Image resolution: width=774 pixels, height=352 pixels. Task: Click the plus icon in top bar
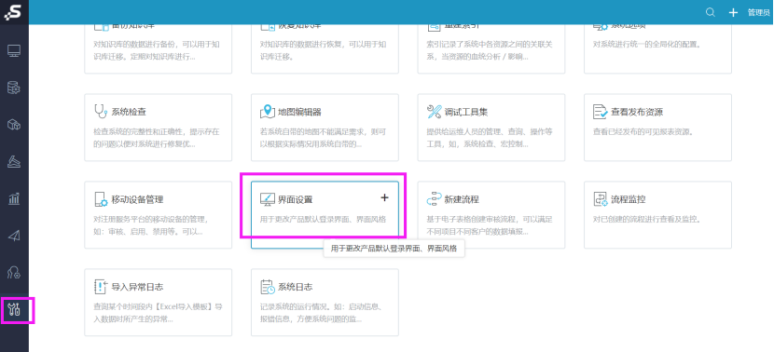[x=733, y=12]
